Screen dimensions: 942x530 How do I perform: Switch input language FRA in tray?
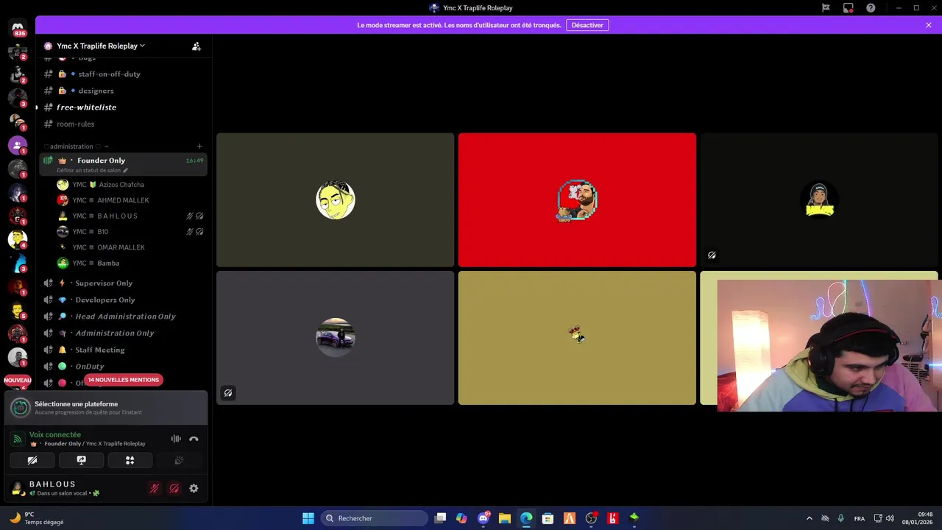point(860,518)
